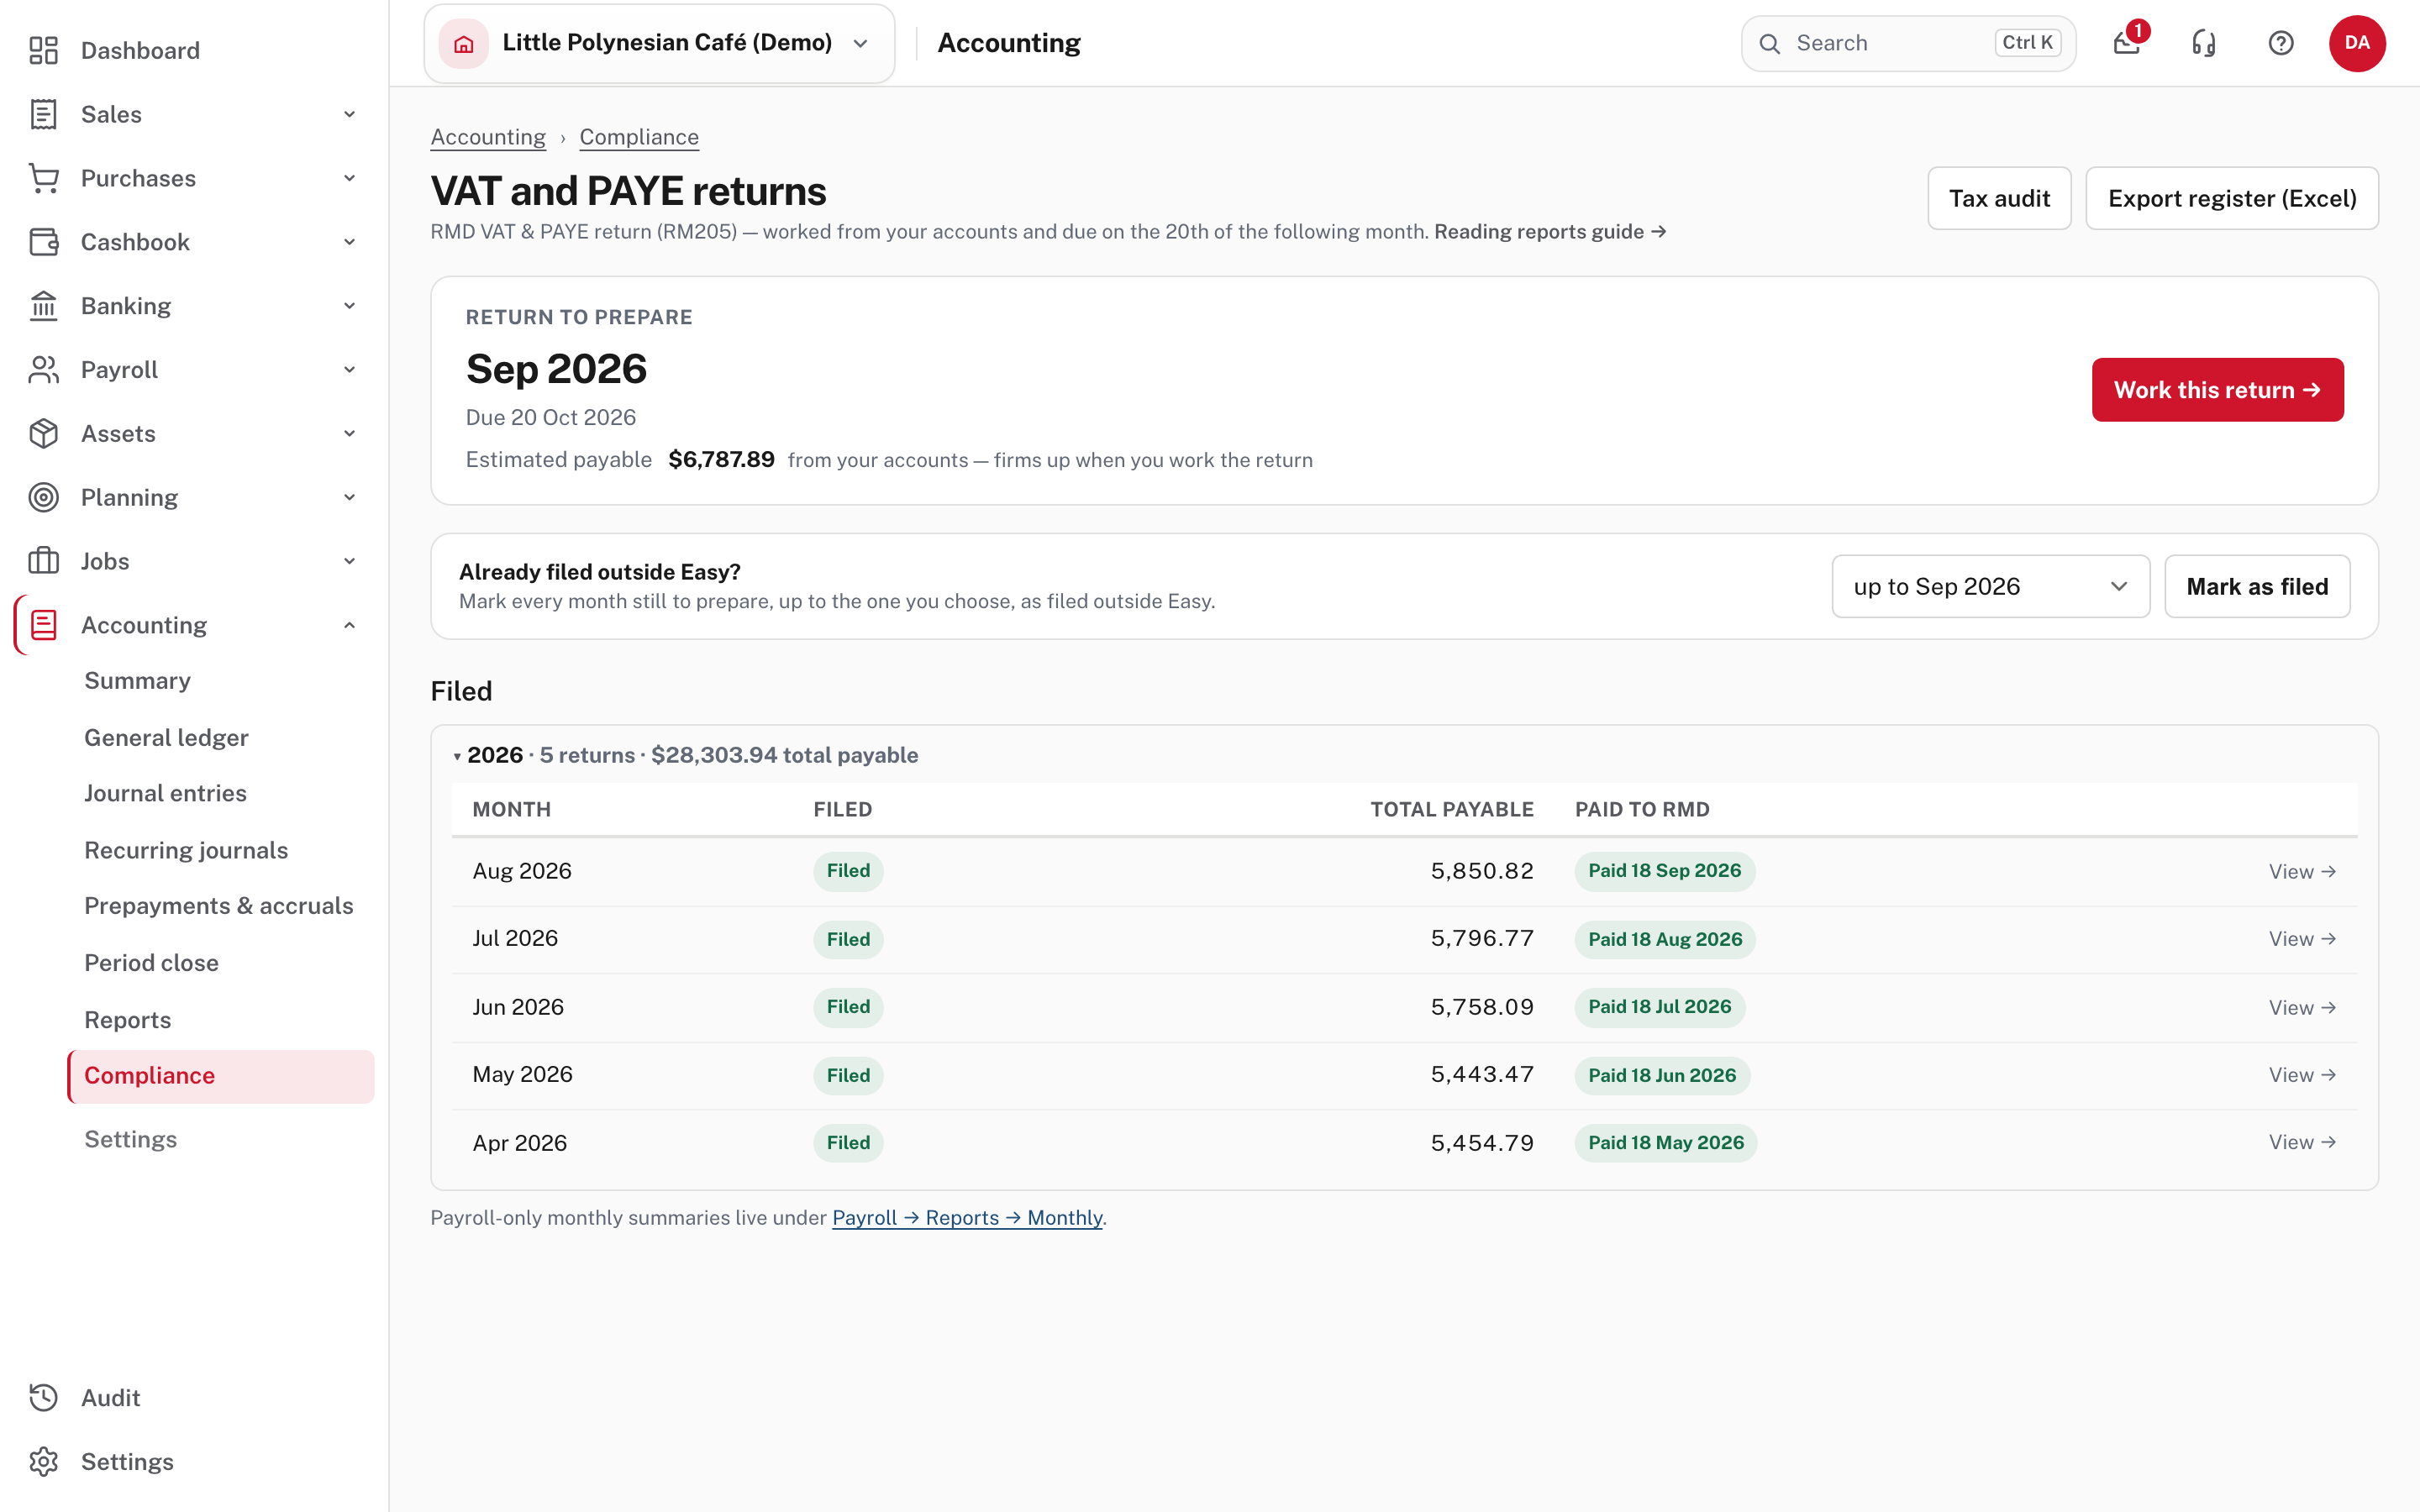This screenshot has height=1512, width=2420.
Task: Open Period close submenu item
Action: [x=151, y=962]
